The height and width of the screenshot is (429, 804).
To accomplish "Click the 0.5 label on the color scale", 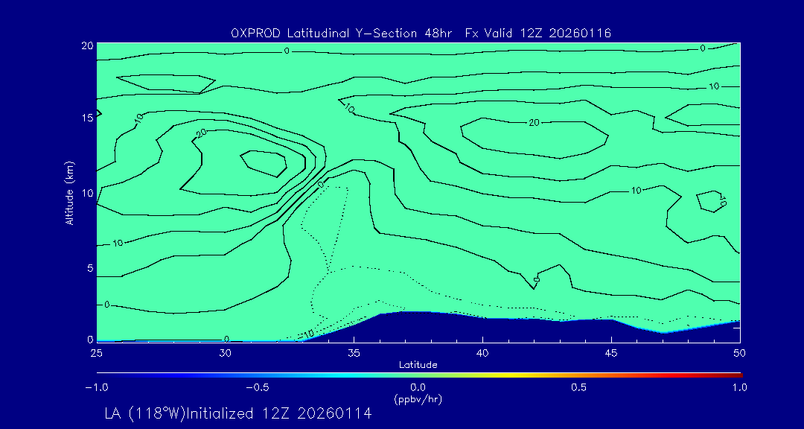I will [x=578, y=387].
